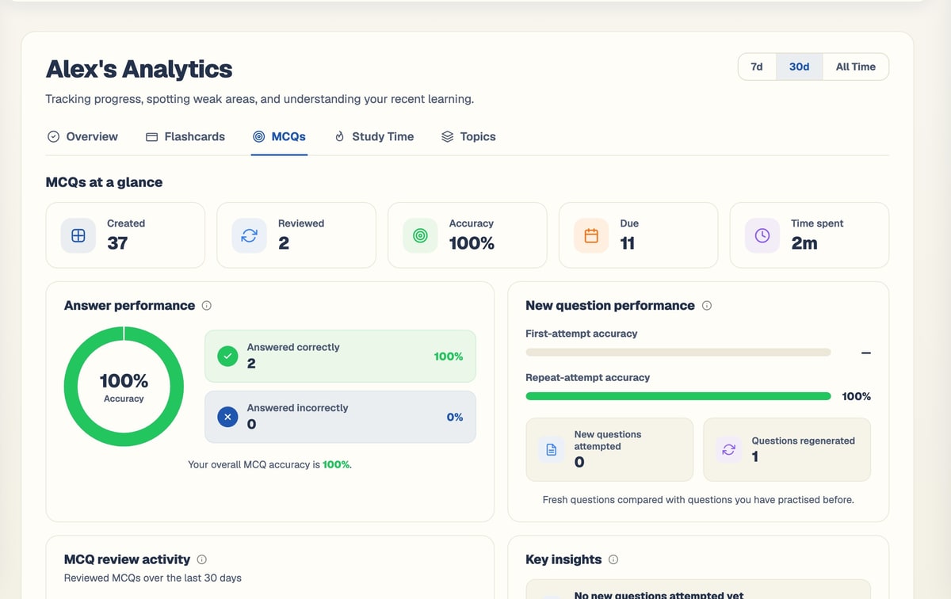Open MCQ review activity info icon
This screenshot has height=599, width=951.
202,559
